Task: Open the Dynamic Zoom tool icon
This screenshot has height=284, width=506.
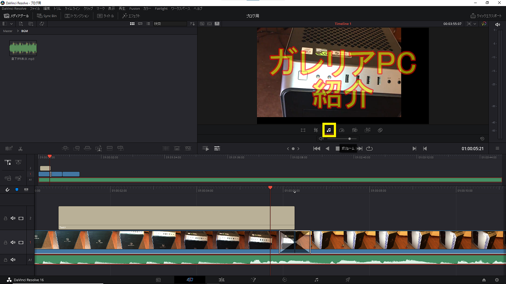Action: pyautogui.click(x=368, y=130)
